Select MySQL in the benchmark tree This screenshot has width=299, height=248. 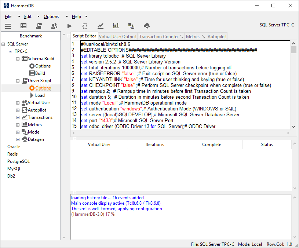(x=14, y=169)
